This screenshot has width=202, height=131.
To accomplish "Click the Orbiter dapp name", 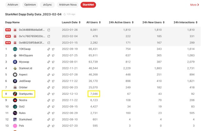I will point(23,87).
